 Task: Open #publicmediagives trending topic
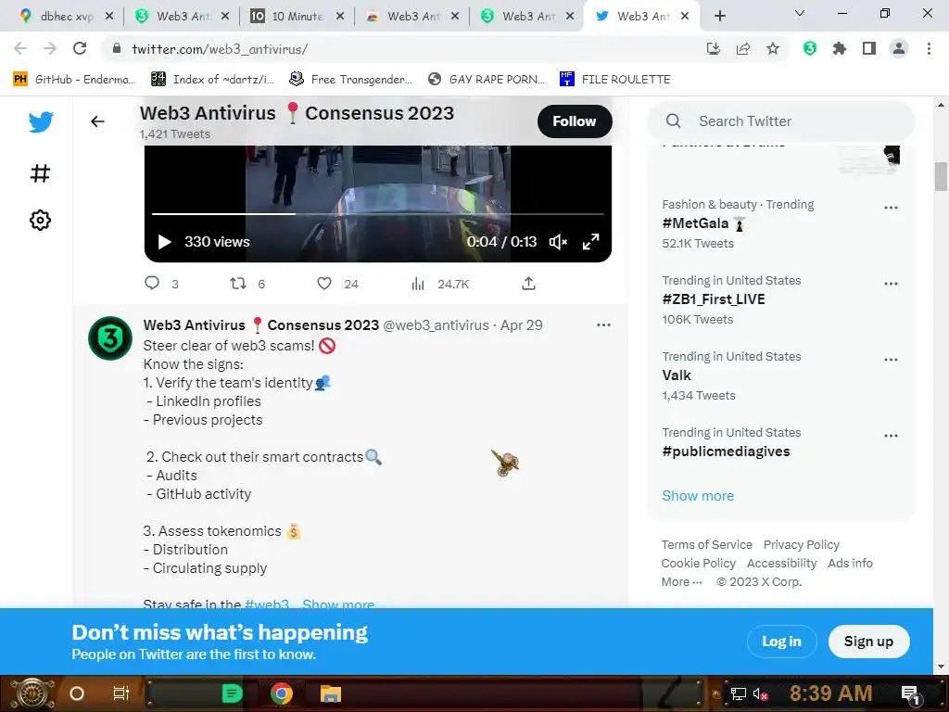point(726,451)
